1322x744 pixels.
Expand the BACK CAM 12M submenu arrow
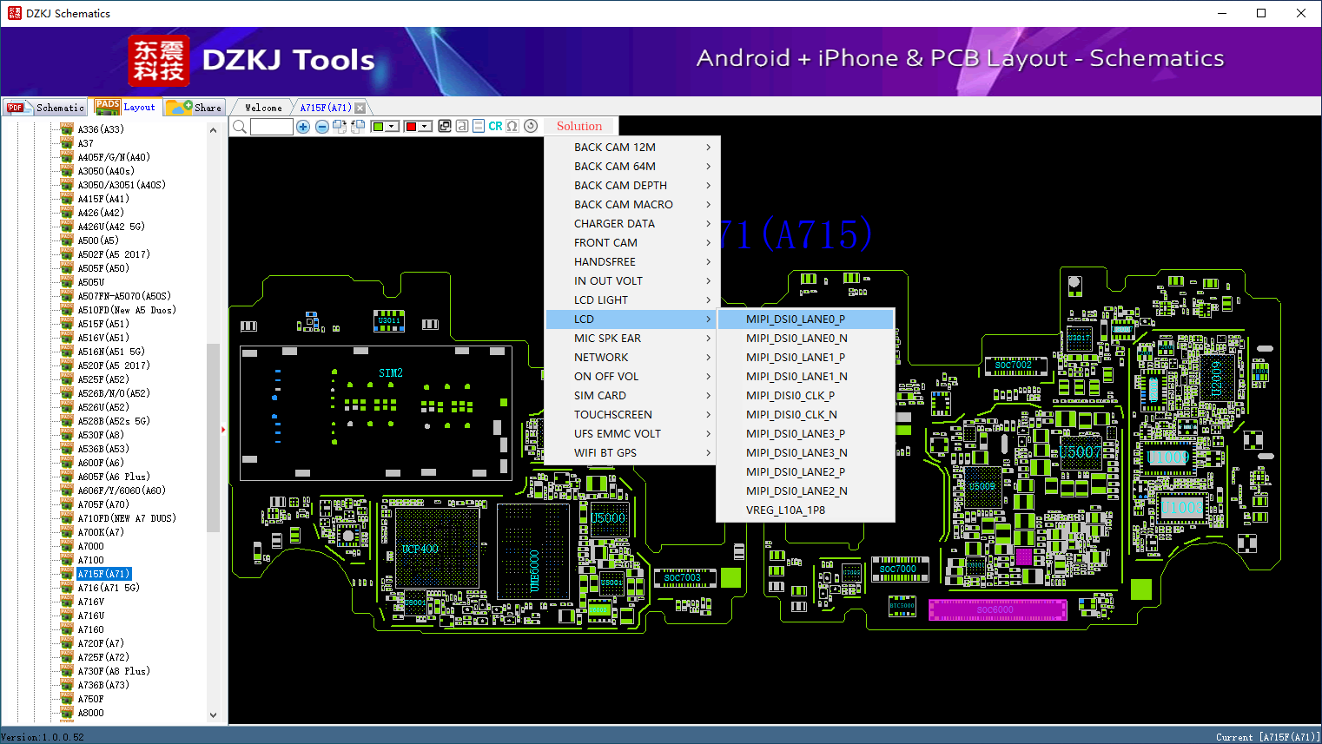click(709, 148)
